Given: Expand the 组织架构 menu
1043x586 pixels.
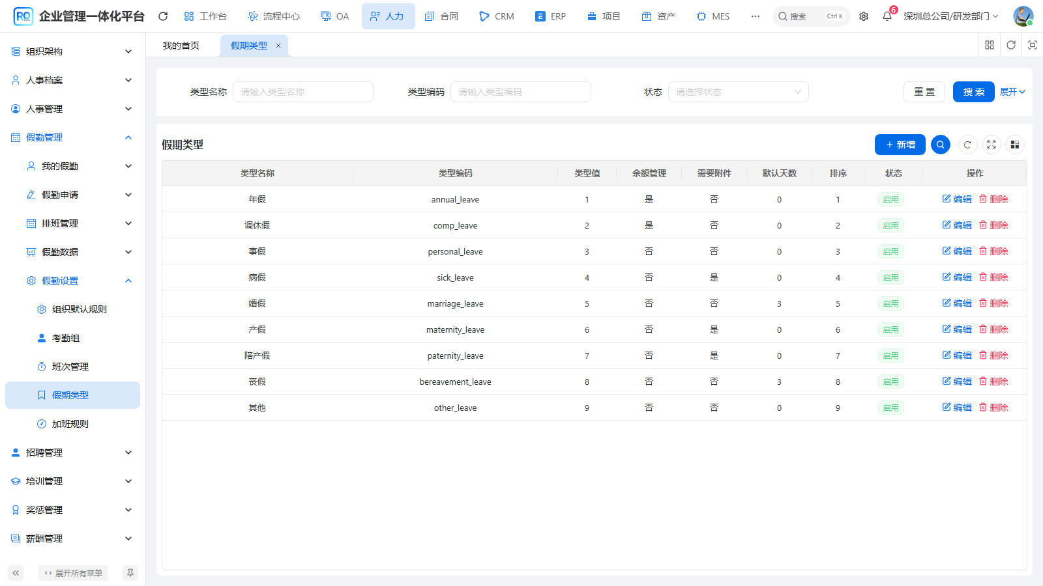Looking at the screenshot, I should point(72,51).
